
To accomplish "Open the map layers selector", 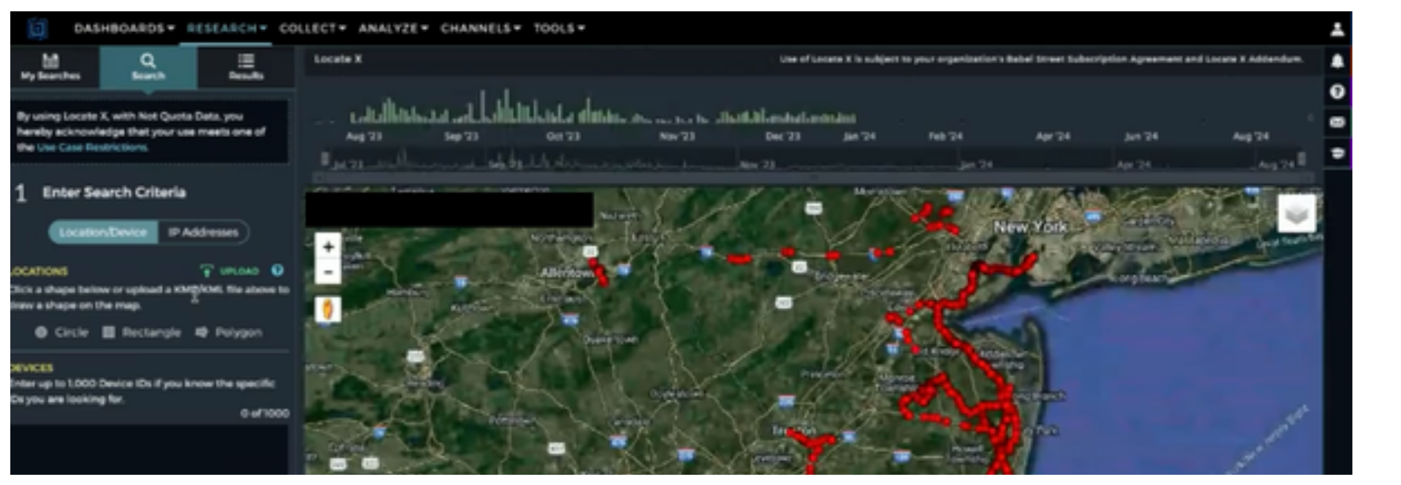I will [x=1297, y=213].
